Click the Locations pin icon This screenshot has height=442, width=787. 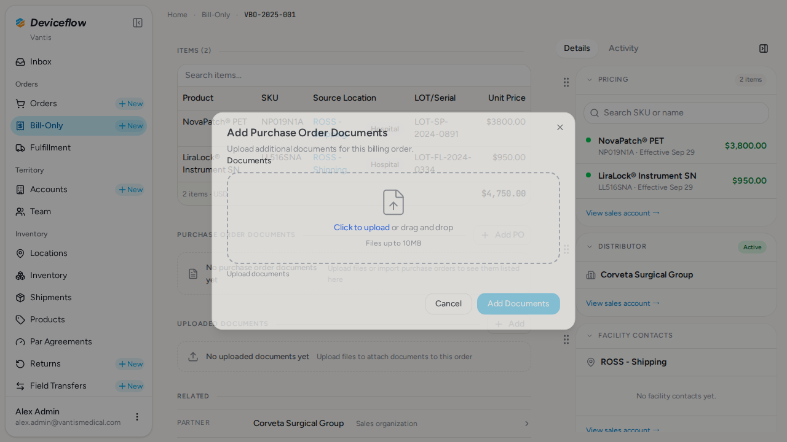tap(20, 254)
